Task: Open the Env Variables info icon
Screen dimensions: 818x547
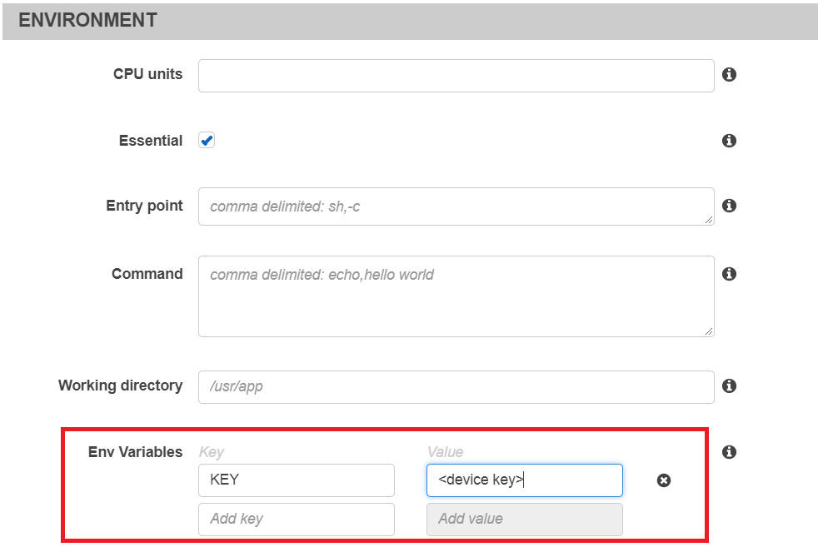Action: point(729,451)
